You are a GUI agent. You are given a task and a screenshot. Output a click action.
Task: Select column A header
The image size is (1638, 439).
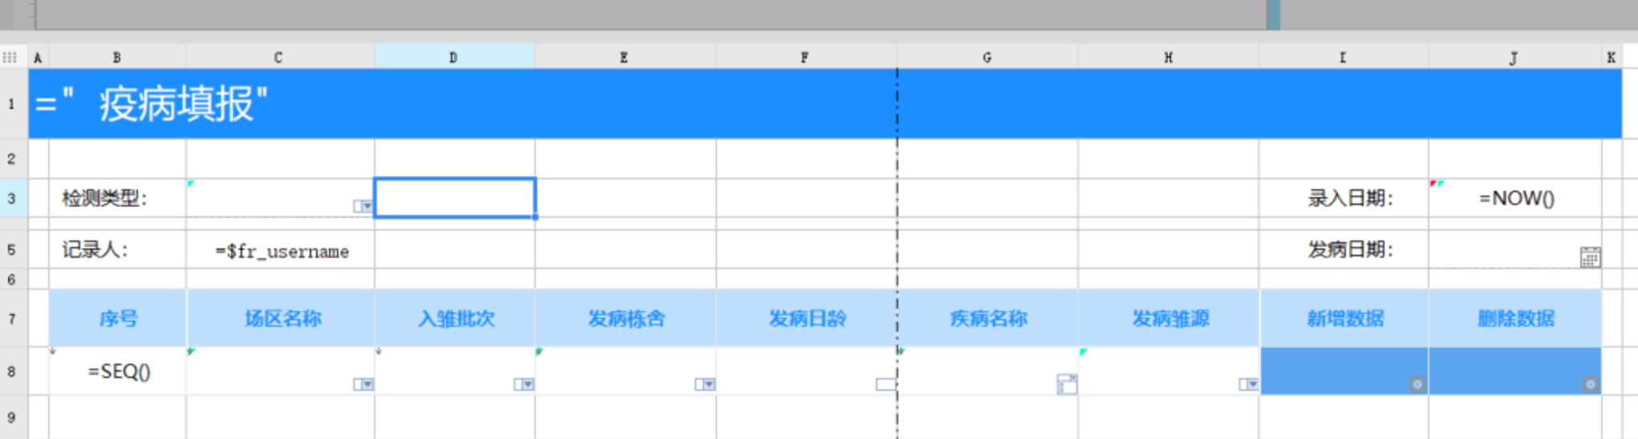point(38,58)
